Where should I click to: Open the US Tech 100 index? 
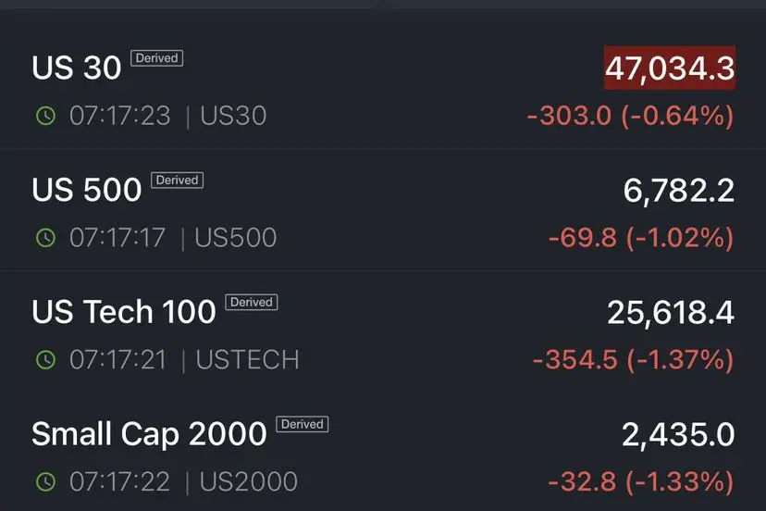[124, 312]
